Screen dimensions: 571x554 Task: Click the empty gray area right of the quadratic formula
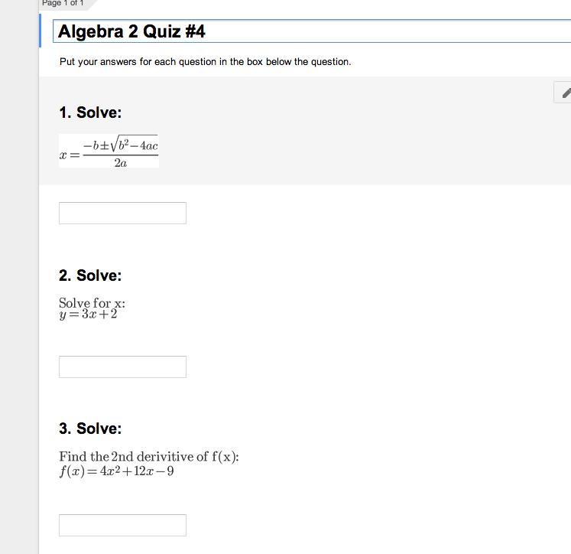pos(357,151)
